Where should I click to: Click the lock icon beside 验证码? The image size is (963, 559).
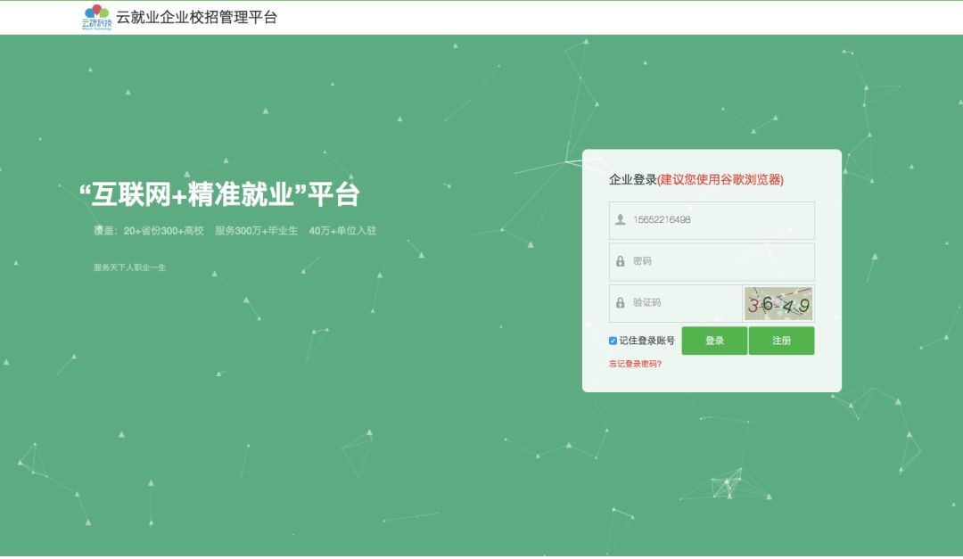tap(620, 303)
